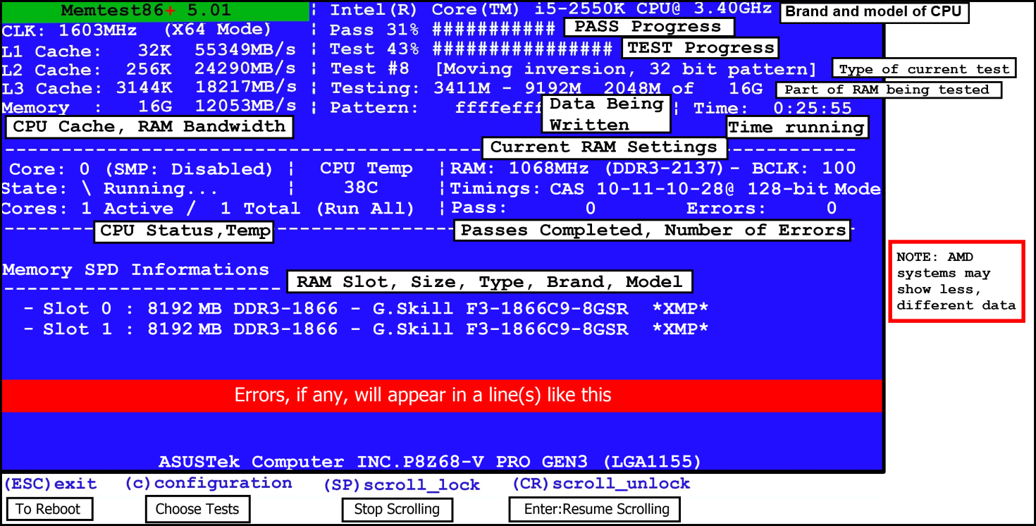
Task: Click the red errors line banner
Action: (442, 396)
